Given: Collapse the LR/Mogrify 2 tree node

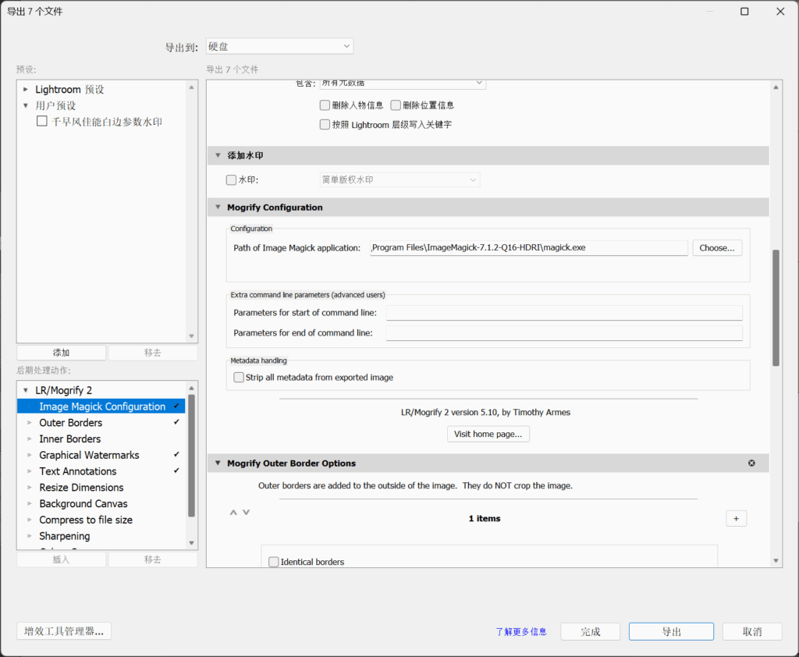Looking at the screenshot, I should click(26, 390).
